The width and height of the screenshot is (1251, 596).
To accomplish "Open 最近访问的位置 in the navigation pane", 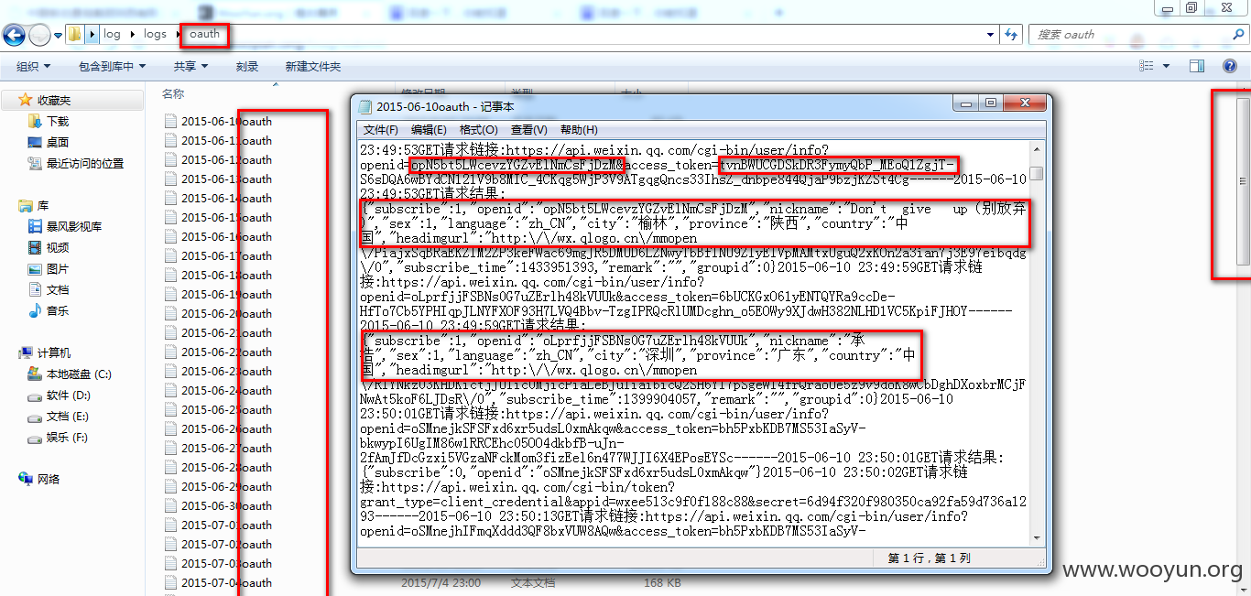I will click(x=85, y=163).
